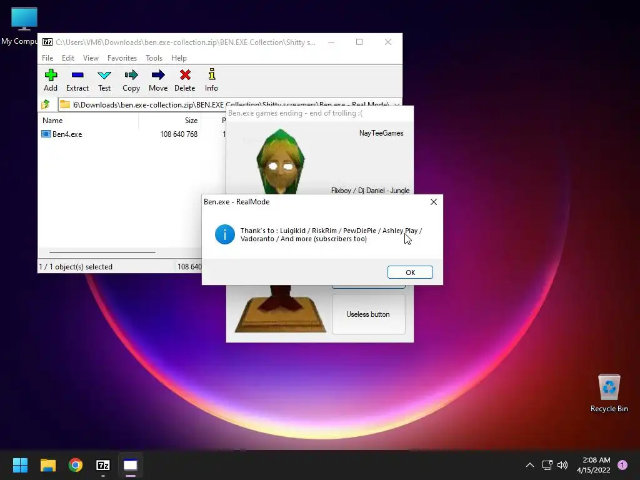Expand the 7-Zip address bar dropdown
The width and height of the screenshot is (640, 480).
point(396,104)
